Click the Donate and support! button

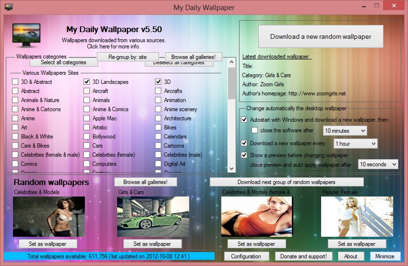(x=303, y=256)
